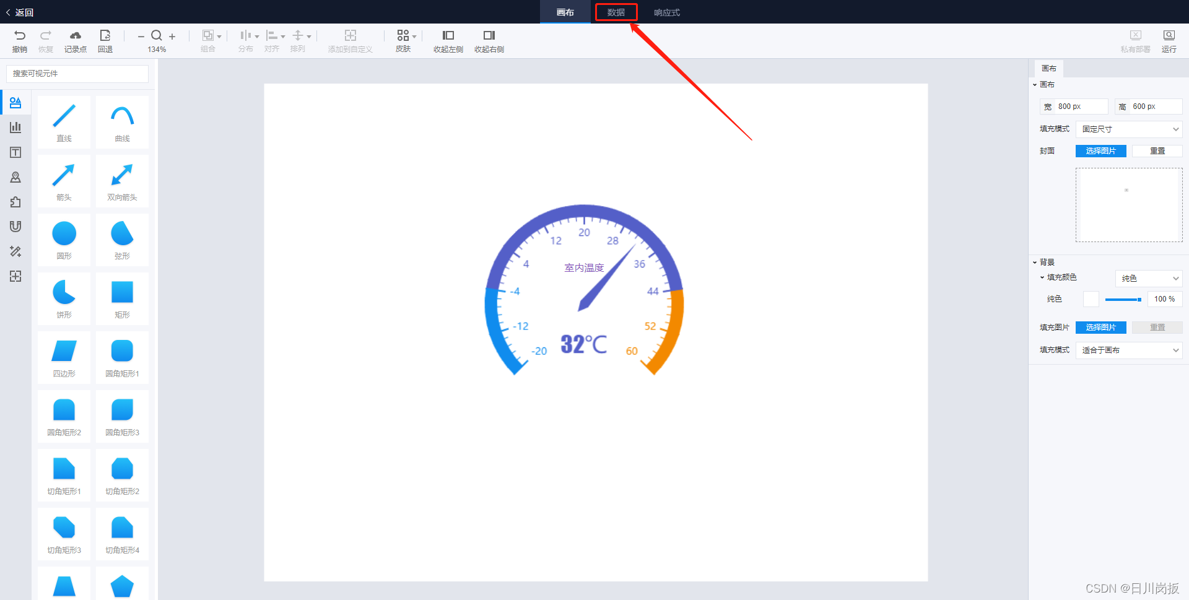Image resolution: width=1189 pixels, height=600 pixels.
Task: Switch to the 数据 tab
Action: [x=616, y=12]
